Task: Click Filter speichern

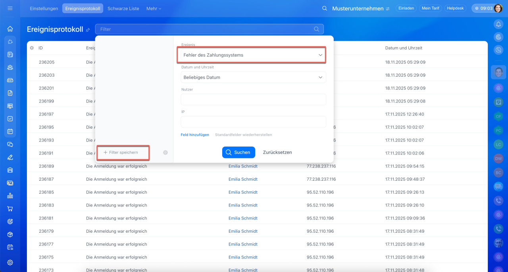Action: pyautogui.click(x=123, y=152)
